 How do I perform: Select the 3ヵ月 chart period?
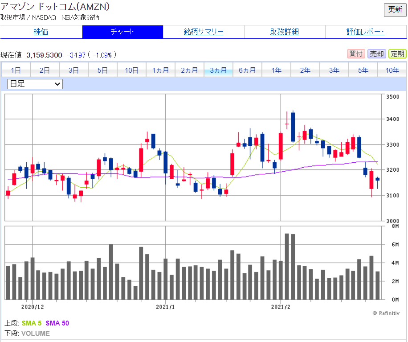tap(218, 70)
